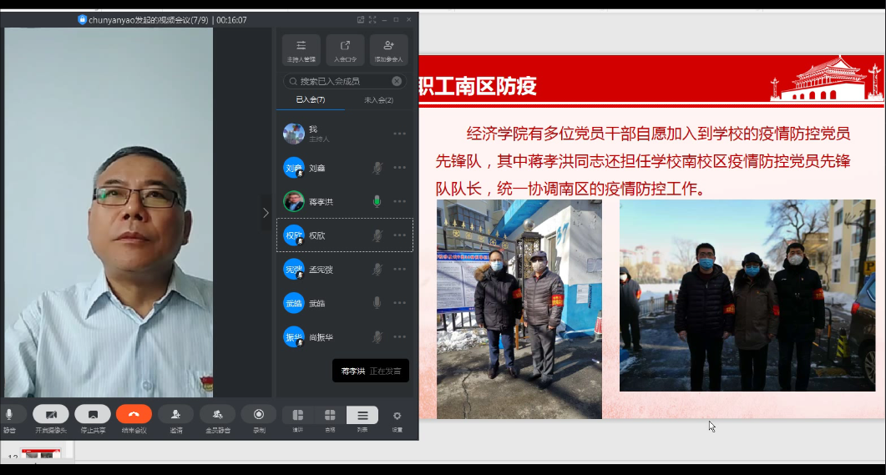Mute all with 全员静音 icon

[x=217, y=415]
